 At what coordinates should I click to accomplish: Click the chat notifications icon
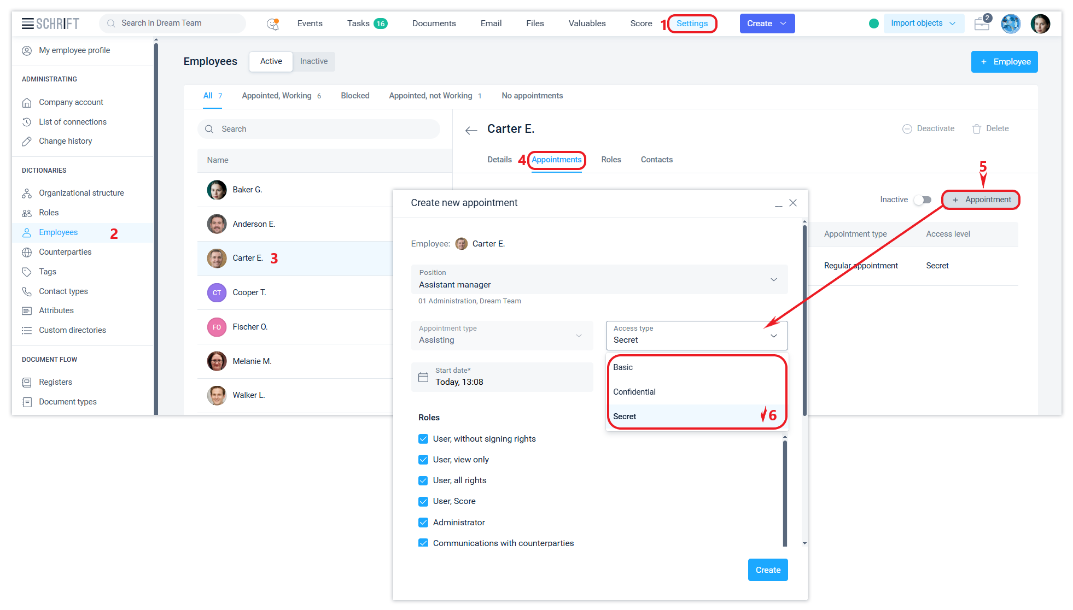point(272,24)
